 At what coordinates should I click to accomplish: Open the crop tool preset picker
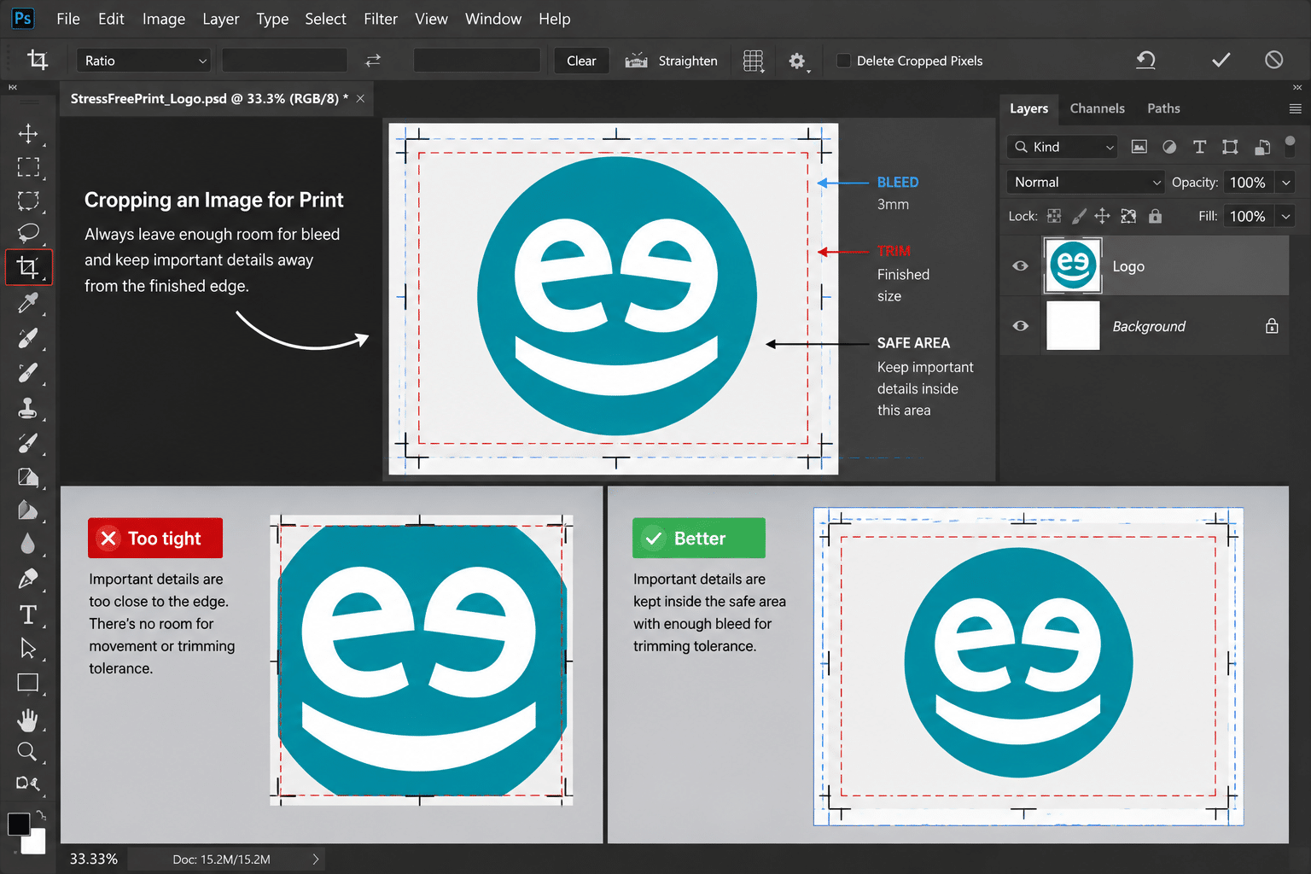click(x=38, y=60)
